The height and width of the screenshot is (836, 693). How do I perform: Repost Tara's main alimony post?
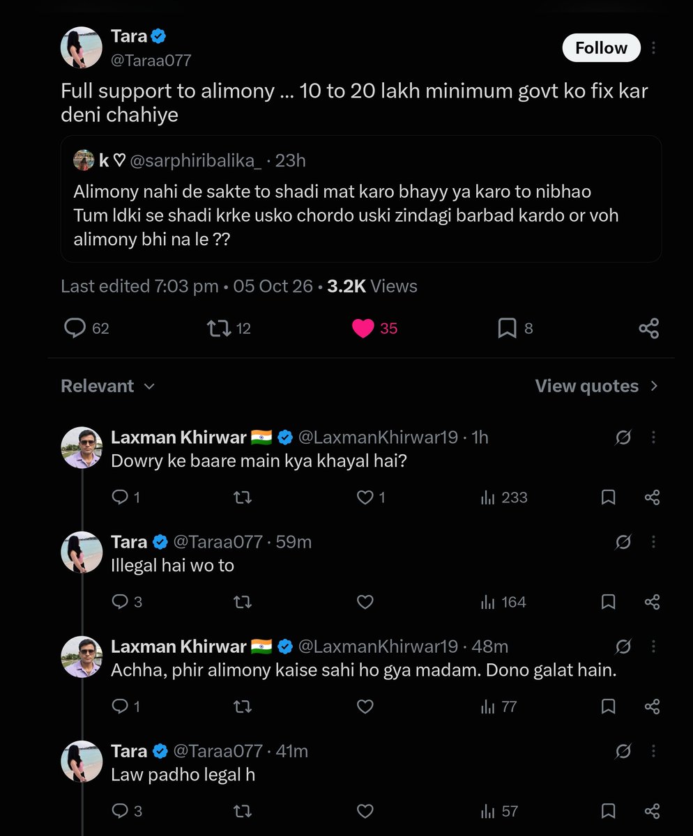pos(229,328)
